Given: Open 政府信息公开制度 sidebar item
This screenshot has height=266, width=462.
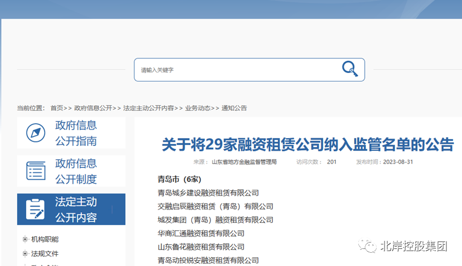Looking at the screenshot, I should [71, 171].
